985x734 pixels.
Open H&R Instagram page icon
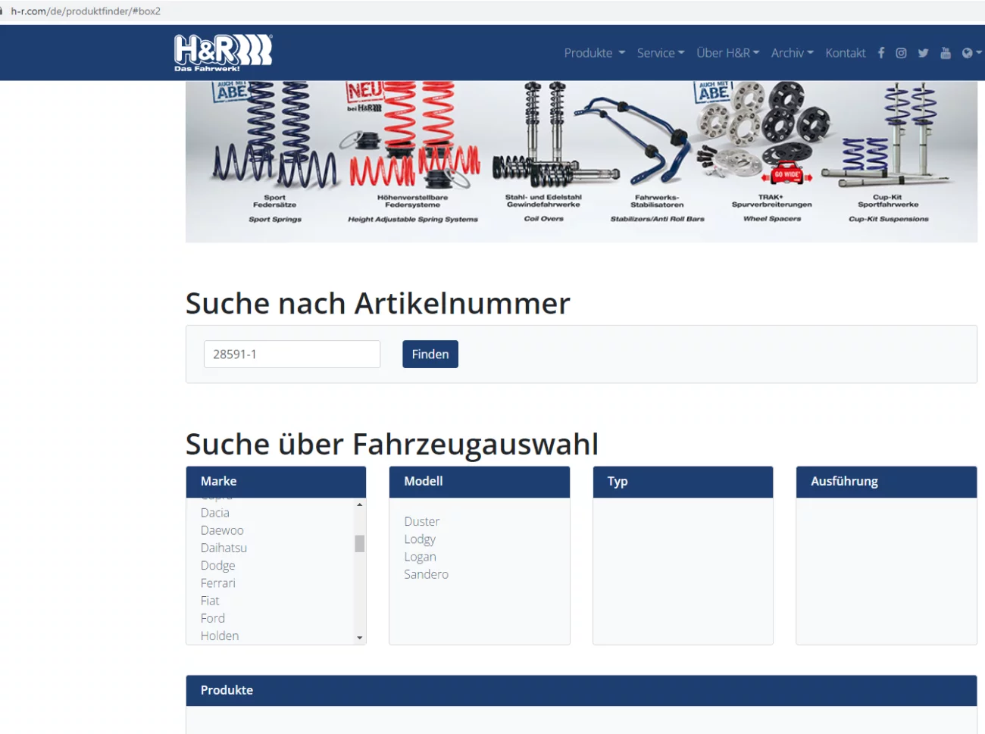tap(901, 53)
